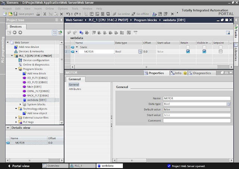Screen dimensions: 239x169
Task: Click the Add new block item
Action: (37, 74)
